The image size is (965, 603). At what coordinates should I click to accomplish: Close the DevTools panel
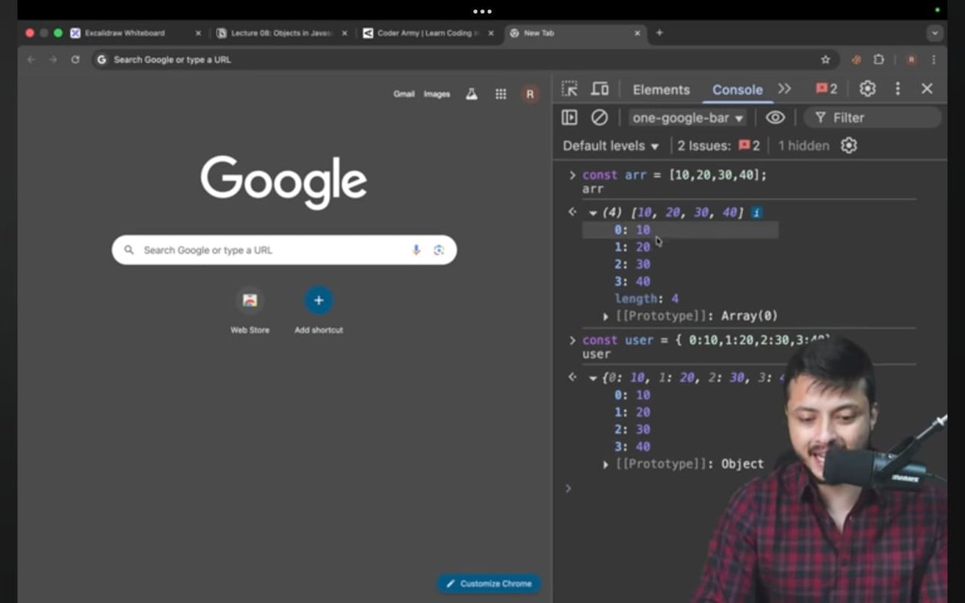pos(927,88)
